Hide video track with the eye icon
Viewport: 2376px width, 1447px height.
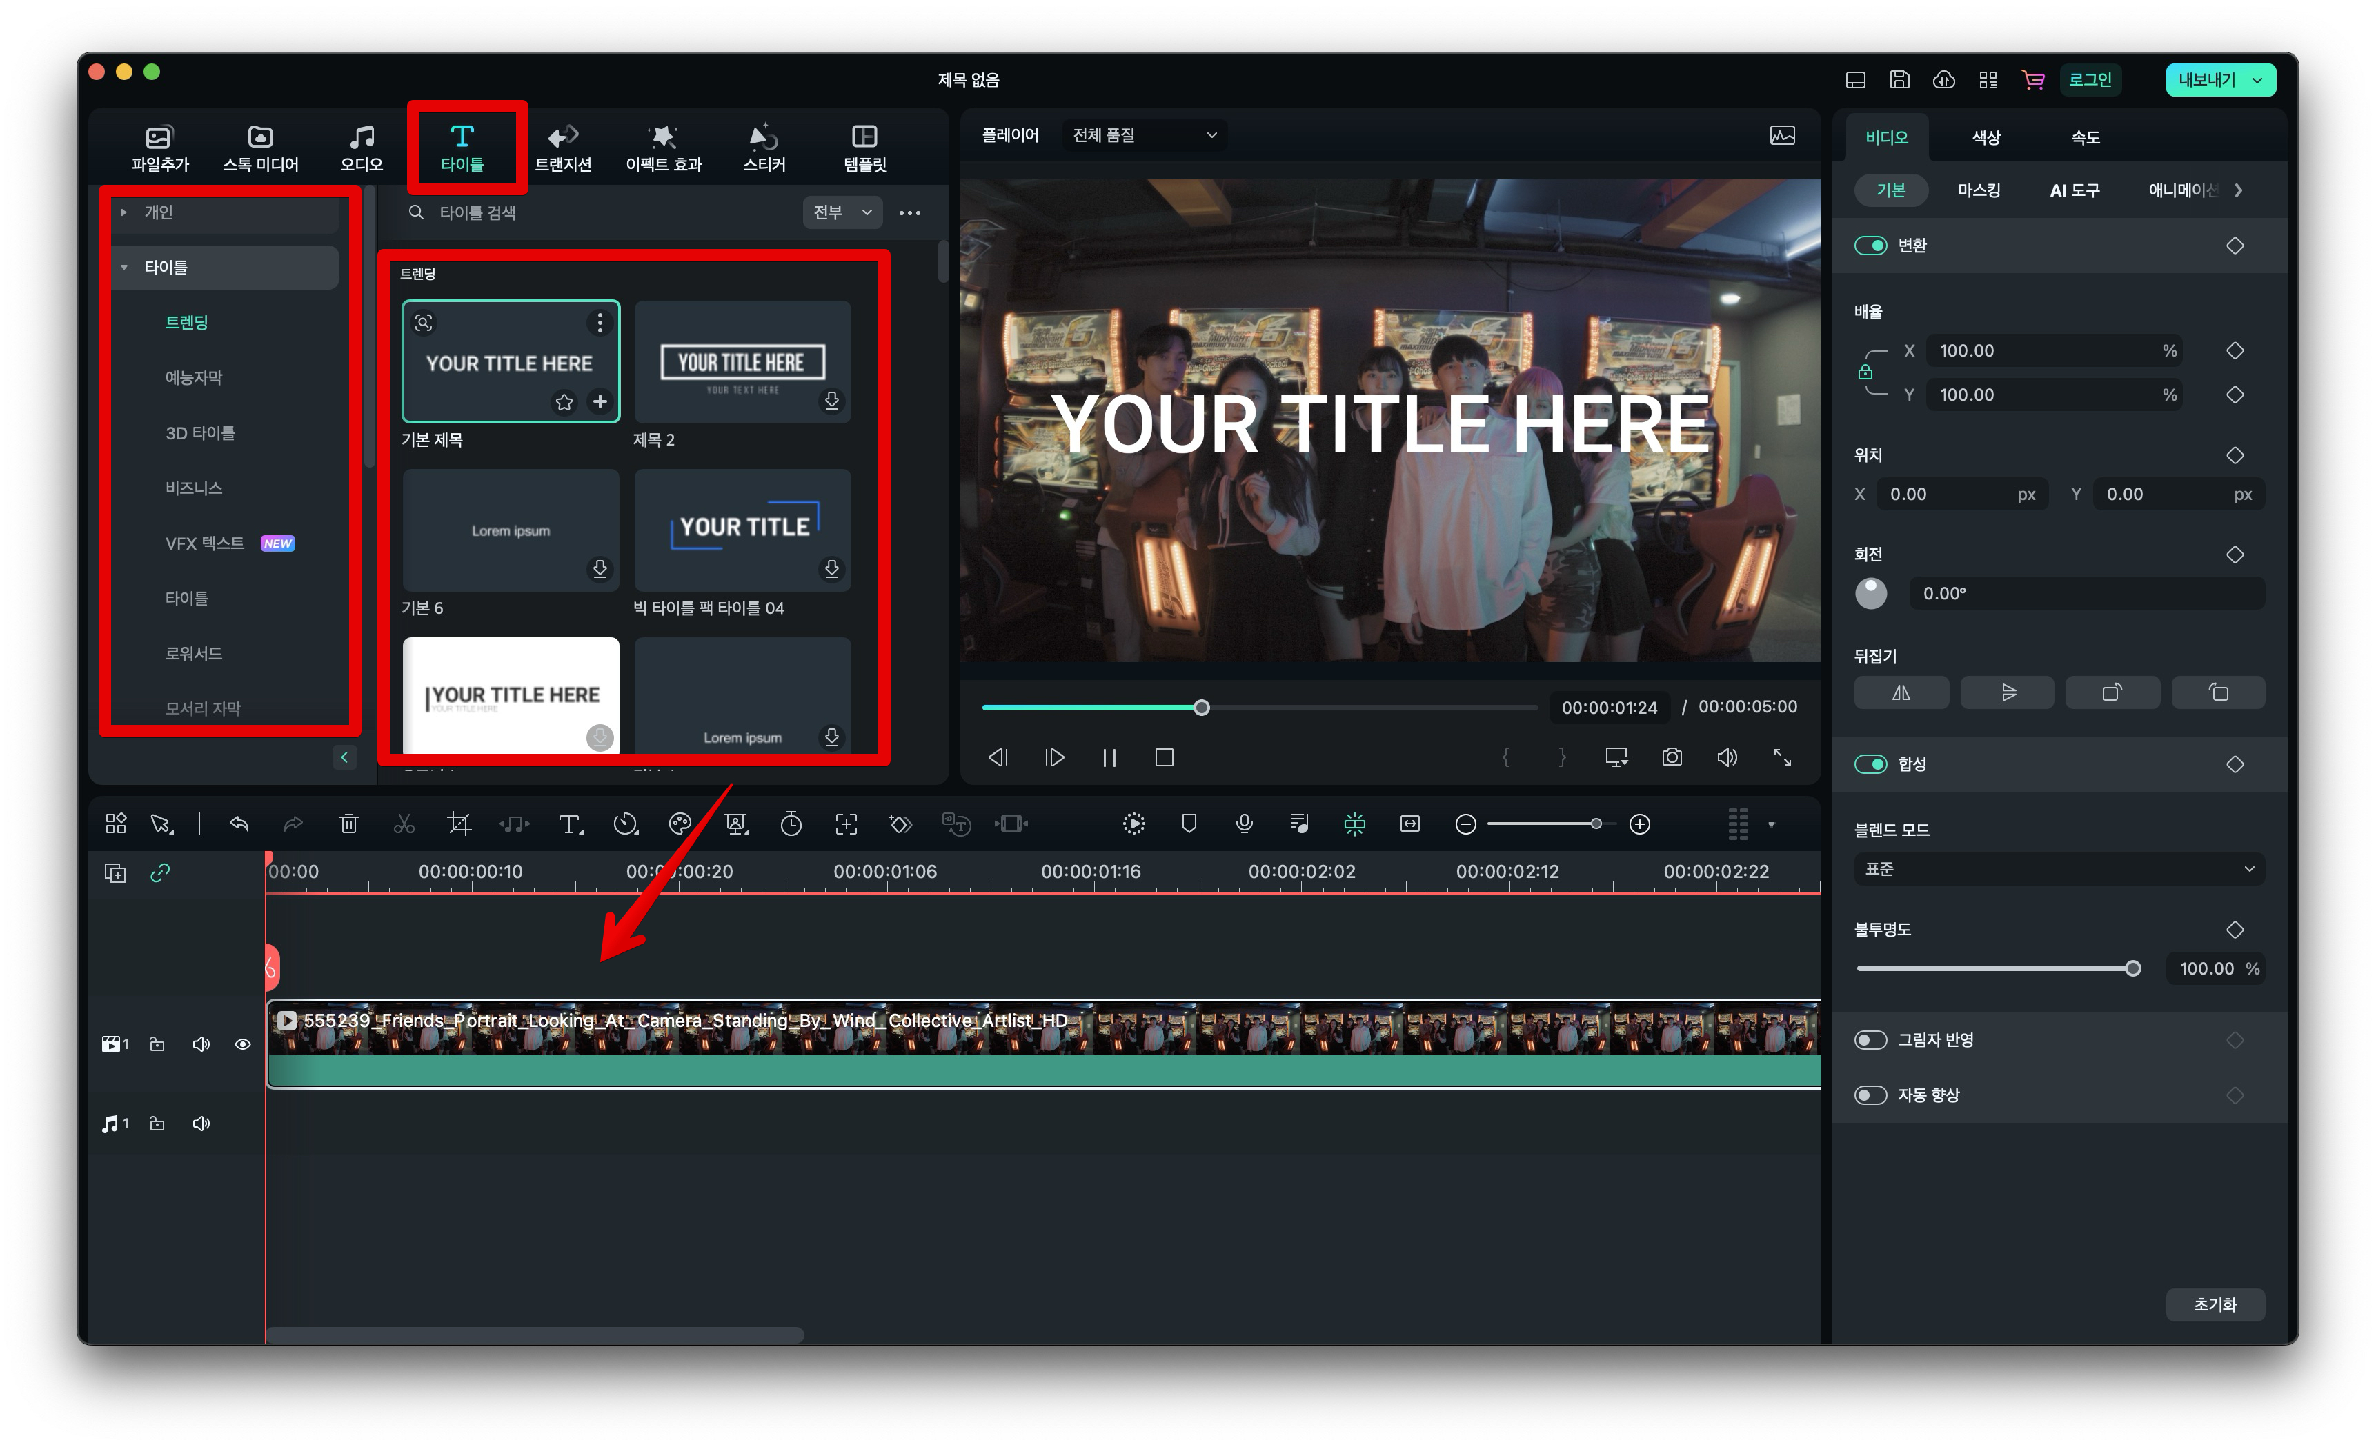click(243, 1044)
